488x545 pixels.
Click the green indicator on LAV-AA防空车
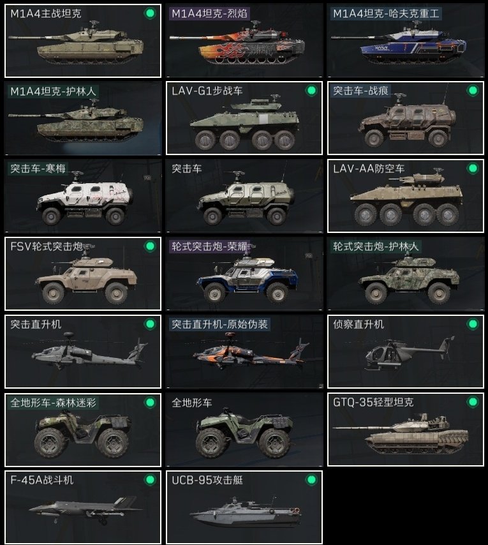point(473,168)
